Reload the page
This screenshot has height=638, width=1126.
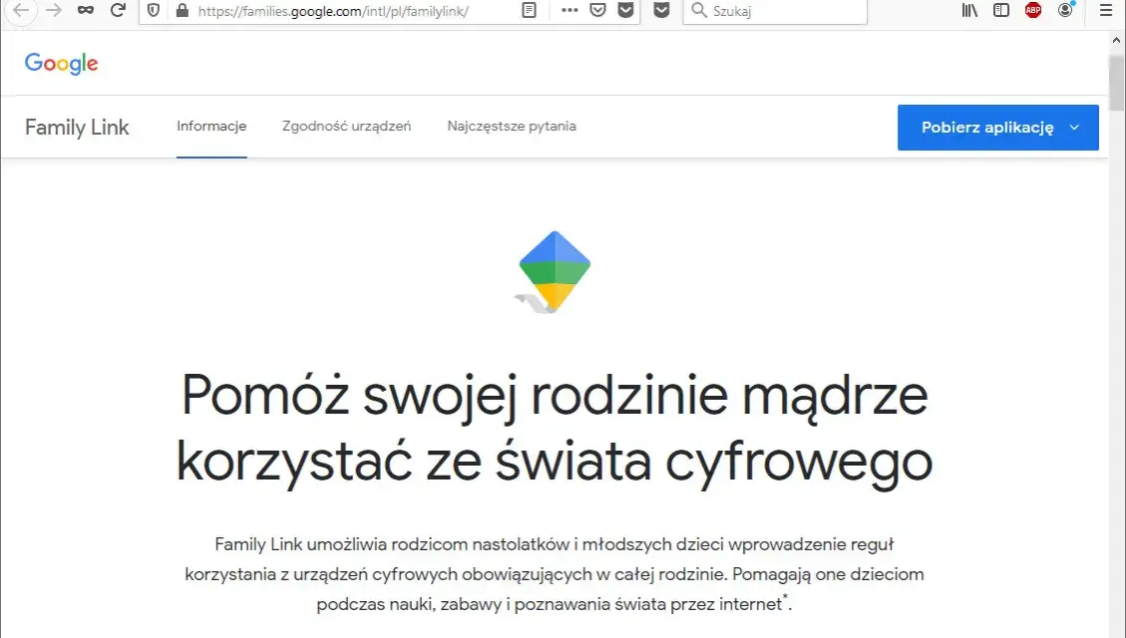pyautogui.click(x=119, y=10)
